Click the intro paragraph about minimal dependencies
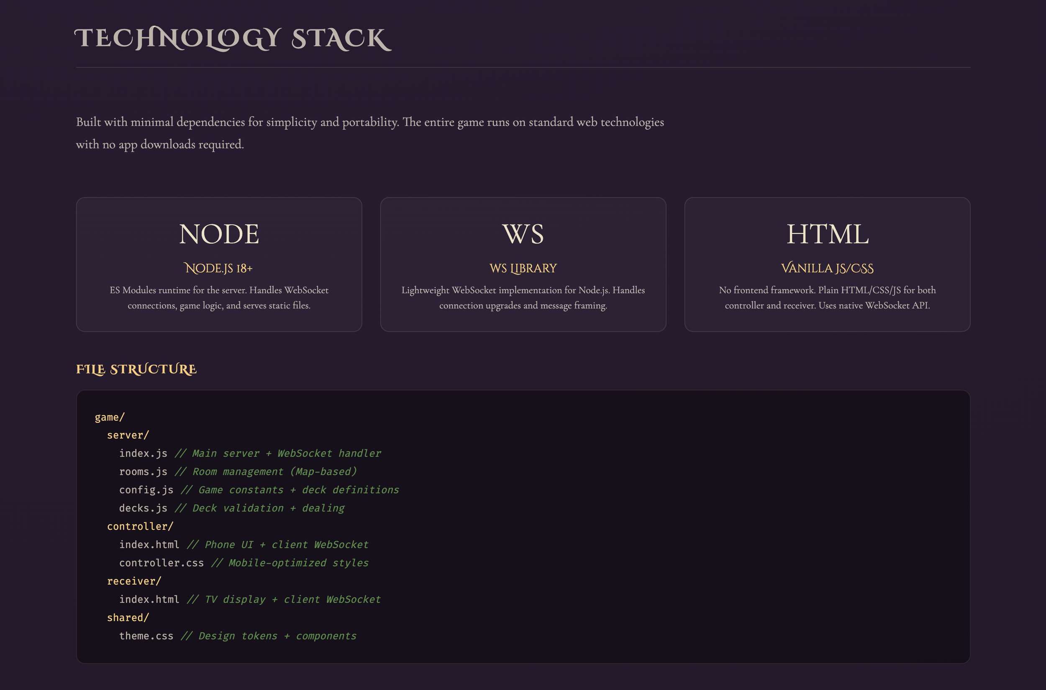Image resolution: width=1046 pixels, height=690 pixels. pyautogui.click(x=370, y=133)
